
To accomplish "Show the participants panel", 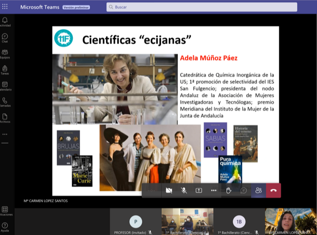I will pyautogui.click(x=259, y=190).
